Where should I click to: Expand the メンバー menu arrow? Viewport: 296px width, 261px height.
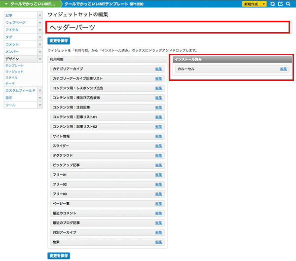pyautogui.click(x=40, y=52)
